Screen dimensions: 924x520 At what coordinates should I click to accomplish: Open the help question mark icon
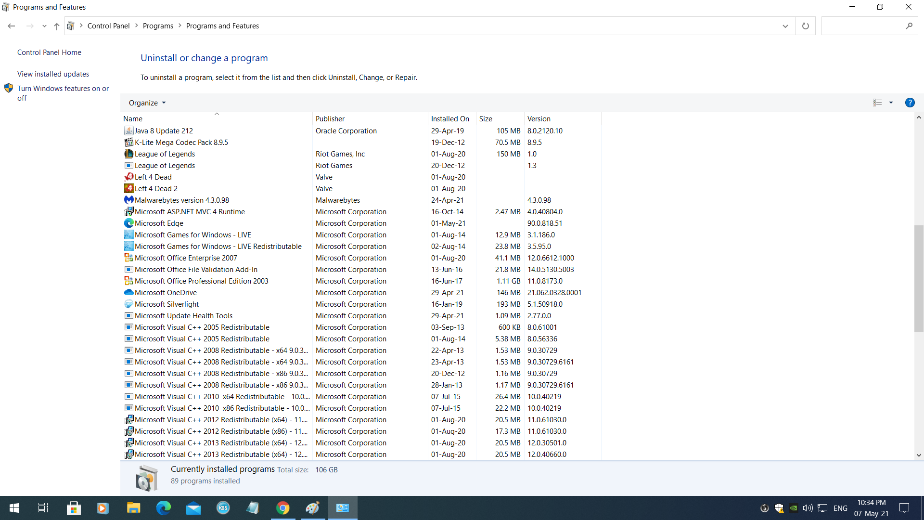(x=910, y=103)
